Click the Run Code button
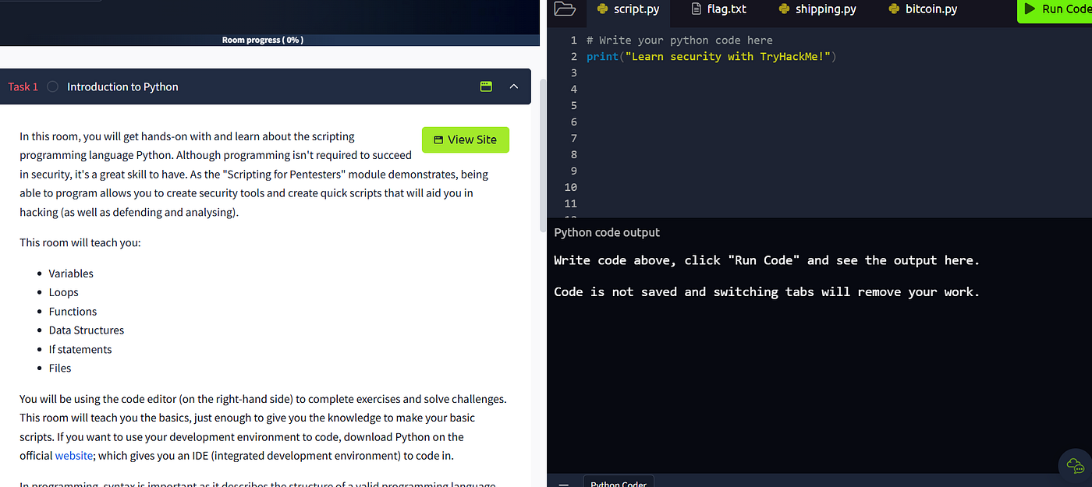 [1055, 10]
